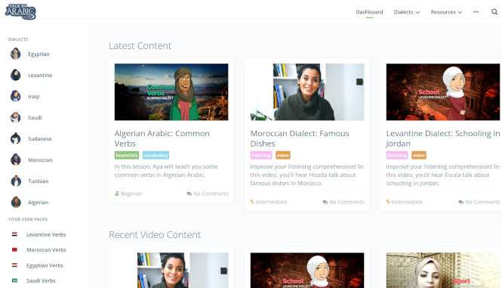Click 'No Comments' on Moroccan Dialect card

tap(346, 202)
